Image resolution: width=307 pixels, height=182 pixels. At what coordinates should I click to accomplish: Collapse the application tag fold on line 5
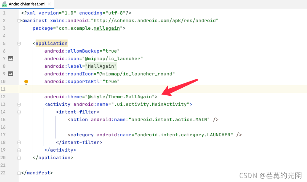tap(19, 44)
